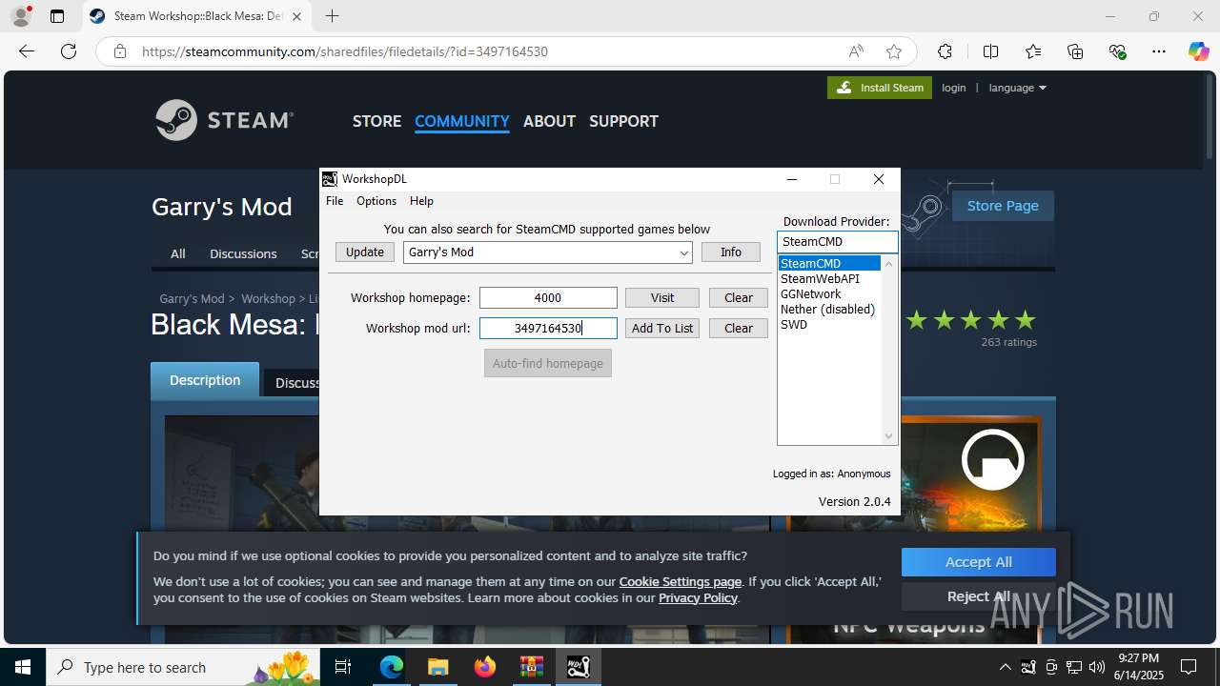Open the tab actions menu icon
1220x686 pixels.
point(57,16)
